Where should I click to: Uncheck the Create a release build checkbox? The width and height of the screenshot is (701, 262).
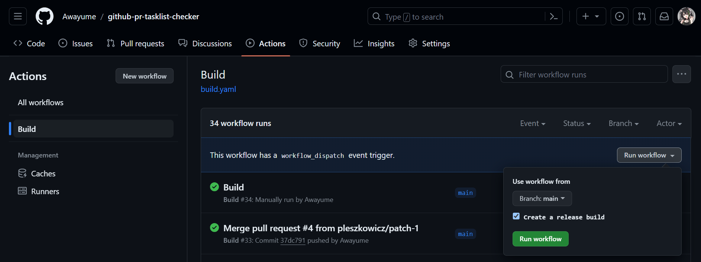tap(516, 216)
